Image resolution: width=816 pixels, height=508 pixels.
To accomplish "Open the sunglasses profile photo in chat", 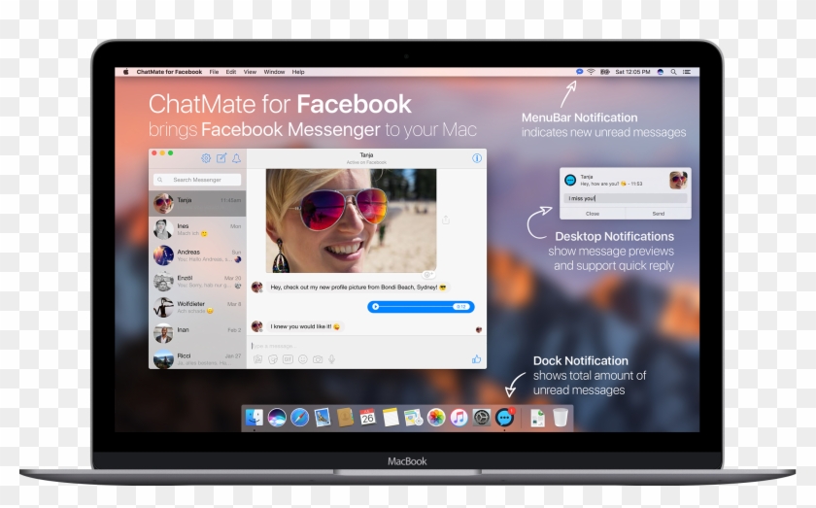I will [352, 220].
